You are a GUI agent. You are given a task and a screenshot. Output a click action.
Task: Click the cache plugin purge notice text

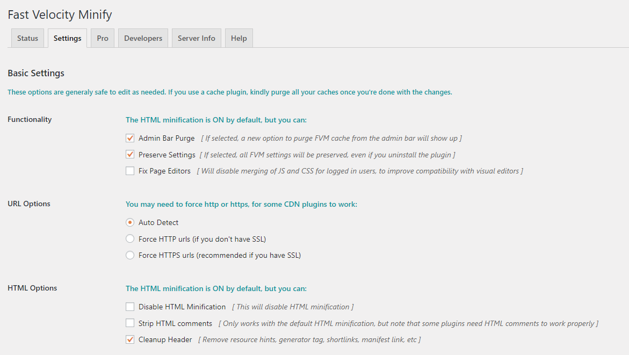[x=230, y=92]
